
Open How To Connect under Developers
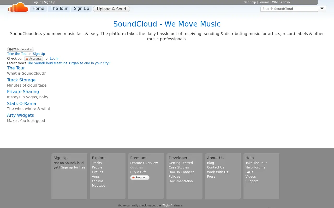181,172
